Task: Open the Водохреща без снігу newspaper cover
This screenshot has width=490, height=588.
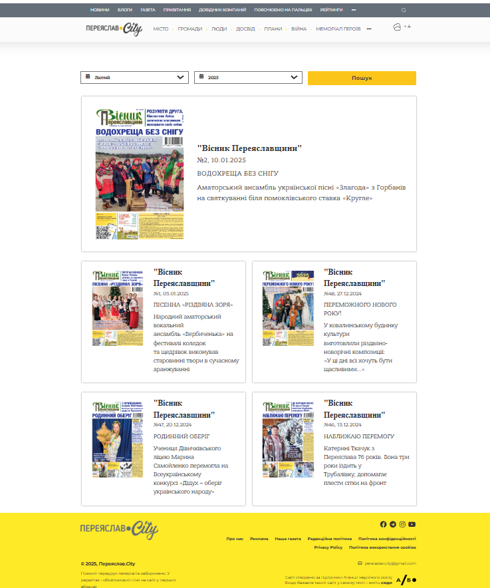Action: point(140,173)
